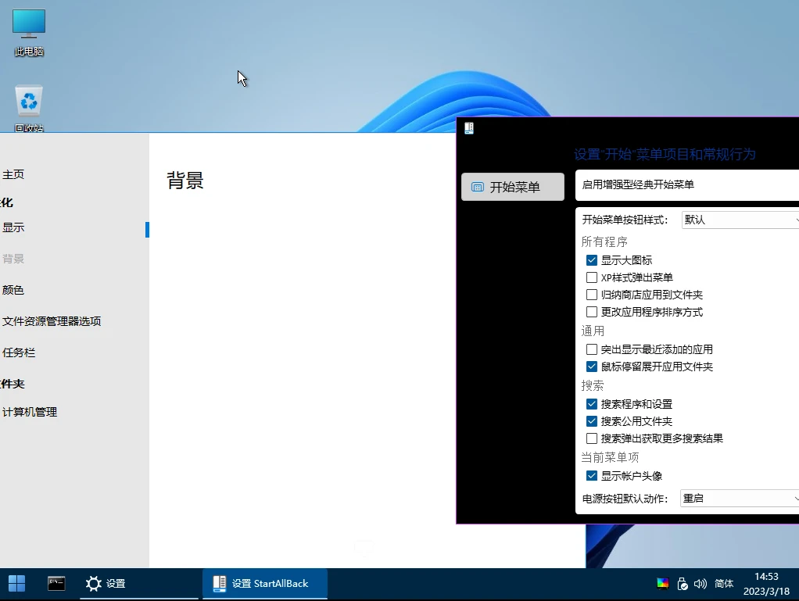The image size is (799, 601).
Task: Click 启用增强型经典开始菜单 option row
Action: pyautogui.click(x=687, y=185)
